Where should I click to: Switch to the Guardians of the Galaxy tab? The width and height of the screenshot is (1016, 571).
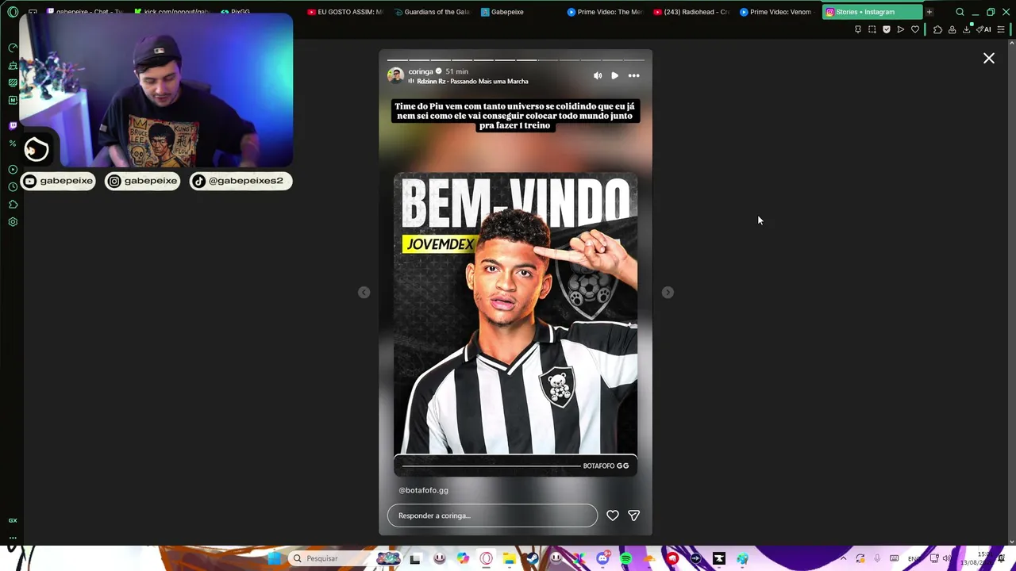coord(432,12)
